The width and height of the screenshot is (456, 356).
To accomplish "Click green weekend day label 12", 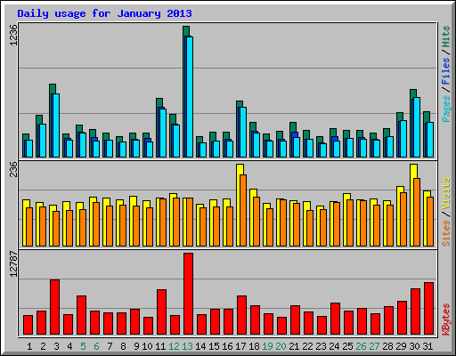I will pos(174,346).
